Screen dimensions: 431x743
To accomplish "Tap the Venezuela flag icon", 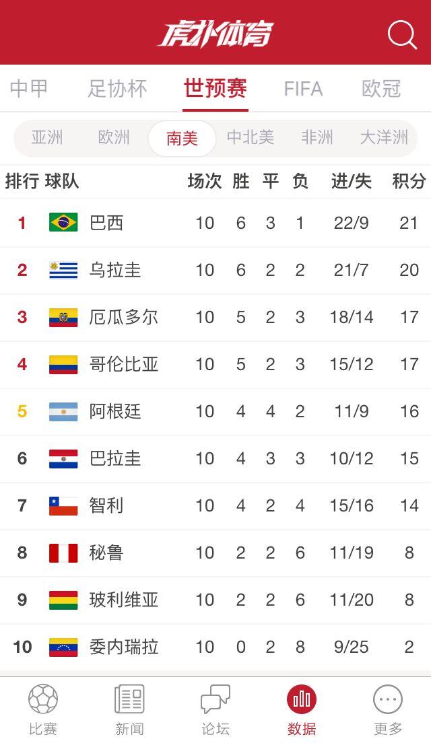I will (x=63, y=647).
